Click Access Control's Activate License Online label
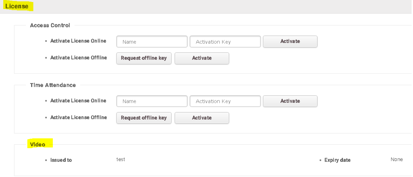 (78, 41)
